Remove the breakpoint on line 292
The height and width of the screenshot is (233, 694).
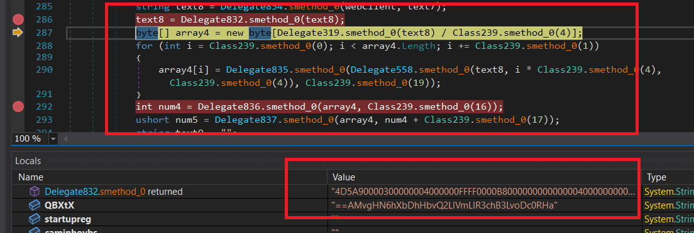(x=18, y=106)
